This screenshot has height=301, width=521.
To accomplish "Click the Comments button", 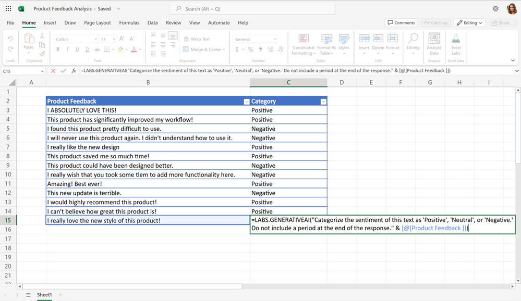I will 401,22.
